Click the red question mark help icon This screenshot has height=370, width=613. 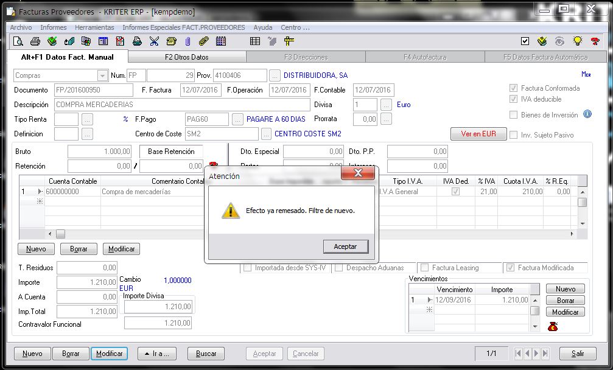595,41
